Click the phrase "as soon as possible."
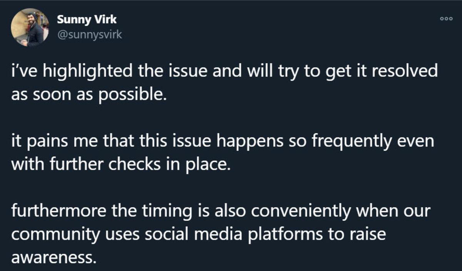The height and width of the screenshot is (271, 462). coord(89,94)
